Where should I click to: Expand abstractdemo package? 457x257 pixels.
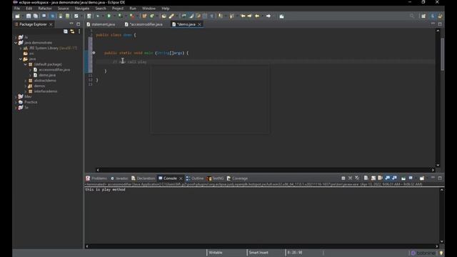coord(26,81)
